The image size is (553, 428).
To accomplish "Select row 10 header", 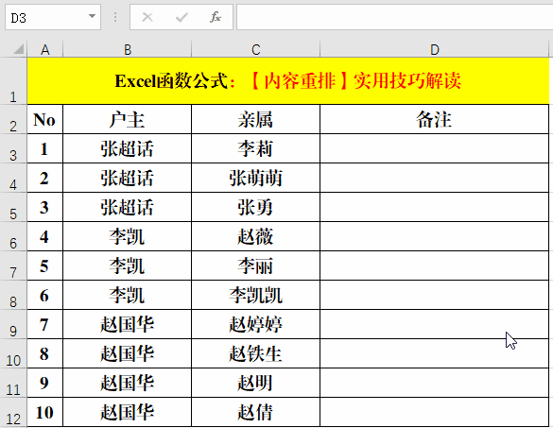I will click(13, 353).
